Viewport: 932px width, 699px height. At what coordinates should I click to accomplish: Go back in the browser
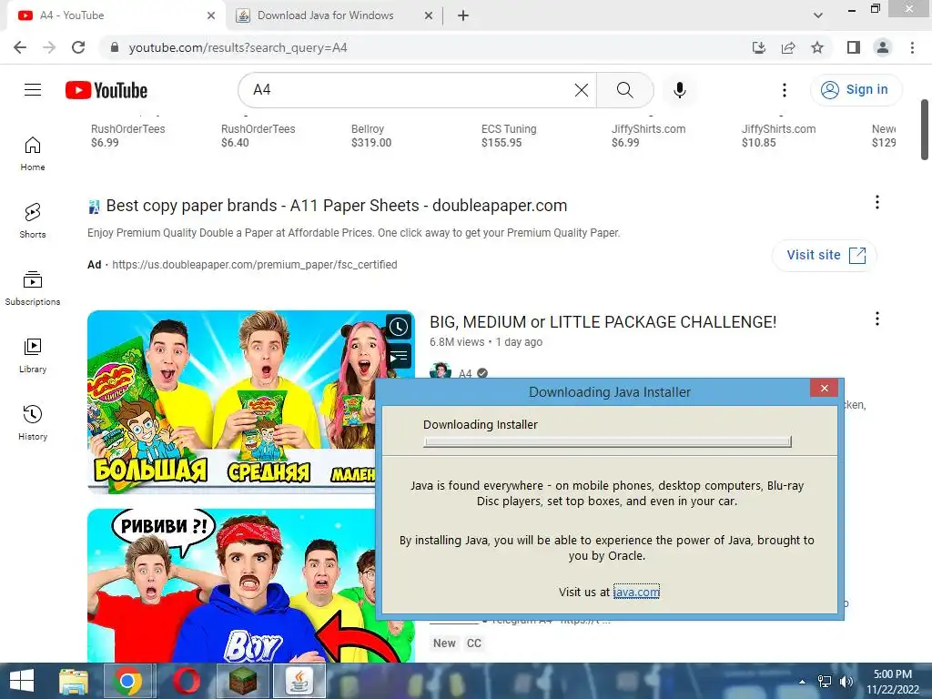click(20, 47)
